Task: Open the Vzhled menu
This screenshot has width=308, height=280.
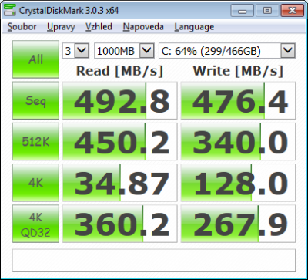Action: pyautogui.click(x=99, y=27)
